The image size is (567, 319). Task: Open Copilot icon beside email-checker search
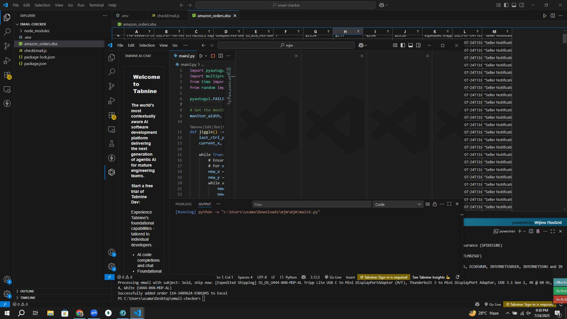pos(382,5)
